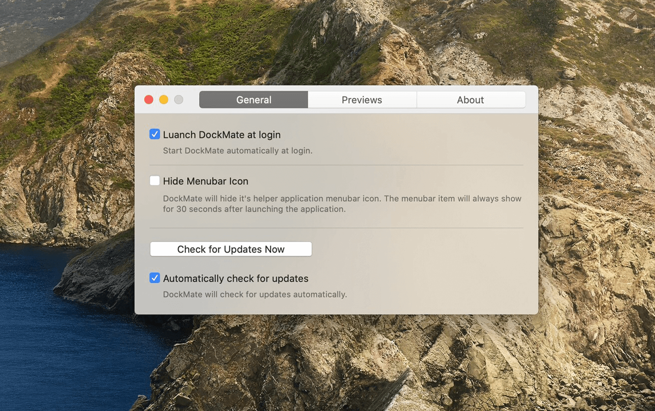The image size is (655, 411).
Task: Click 'Start DockMate automatically at login.' description
Action: (238, 151)
